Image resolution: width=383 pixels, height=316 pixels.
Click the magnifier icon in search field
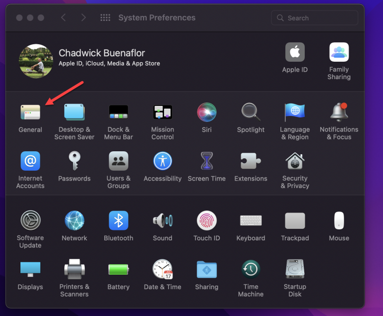[x=280, y=18]
